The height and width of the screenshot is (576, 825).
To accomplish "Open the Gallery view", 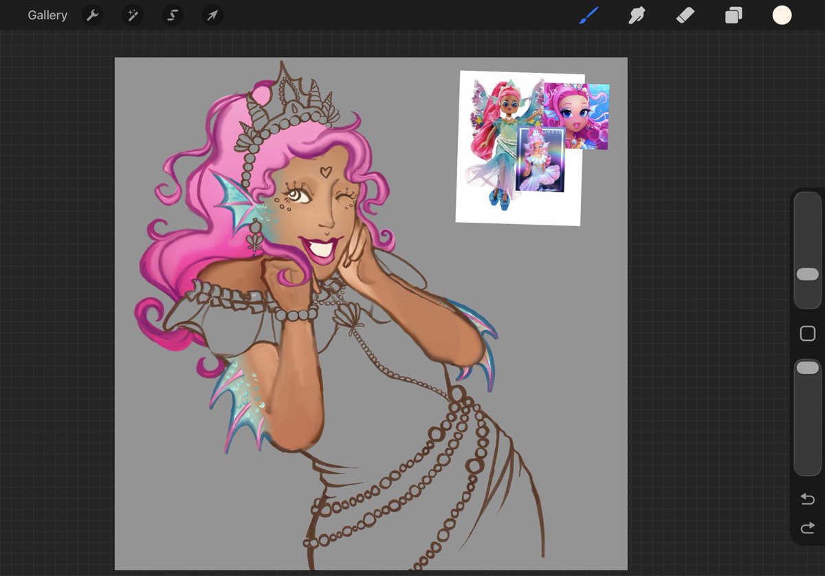I will click(x=47, y=15).
